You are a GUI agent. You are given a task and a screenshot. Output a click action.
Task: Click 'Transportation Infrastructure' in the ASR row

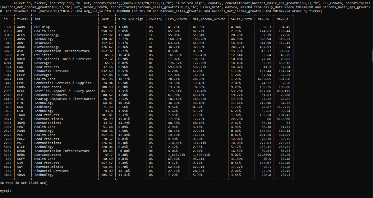click(x=62, y=51)
